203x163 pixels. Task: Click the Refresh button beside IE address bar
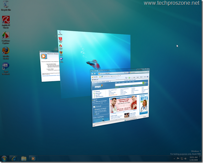click(x=126, y=73)
